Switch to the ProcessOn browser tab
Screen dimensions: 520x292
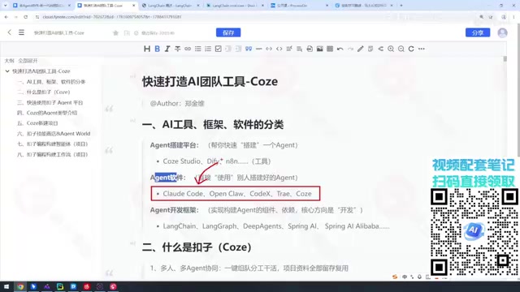300,6
